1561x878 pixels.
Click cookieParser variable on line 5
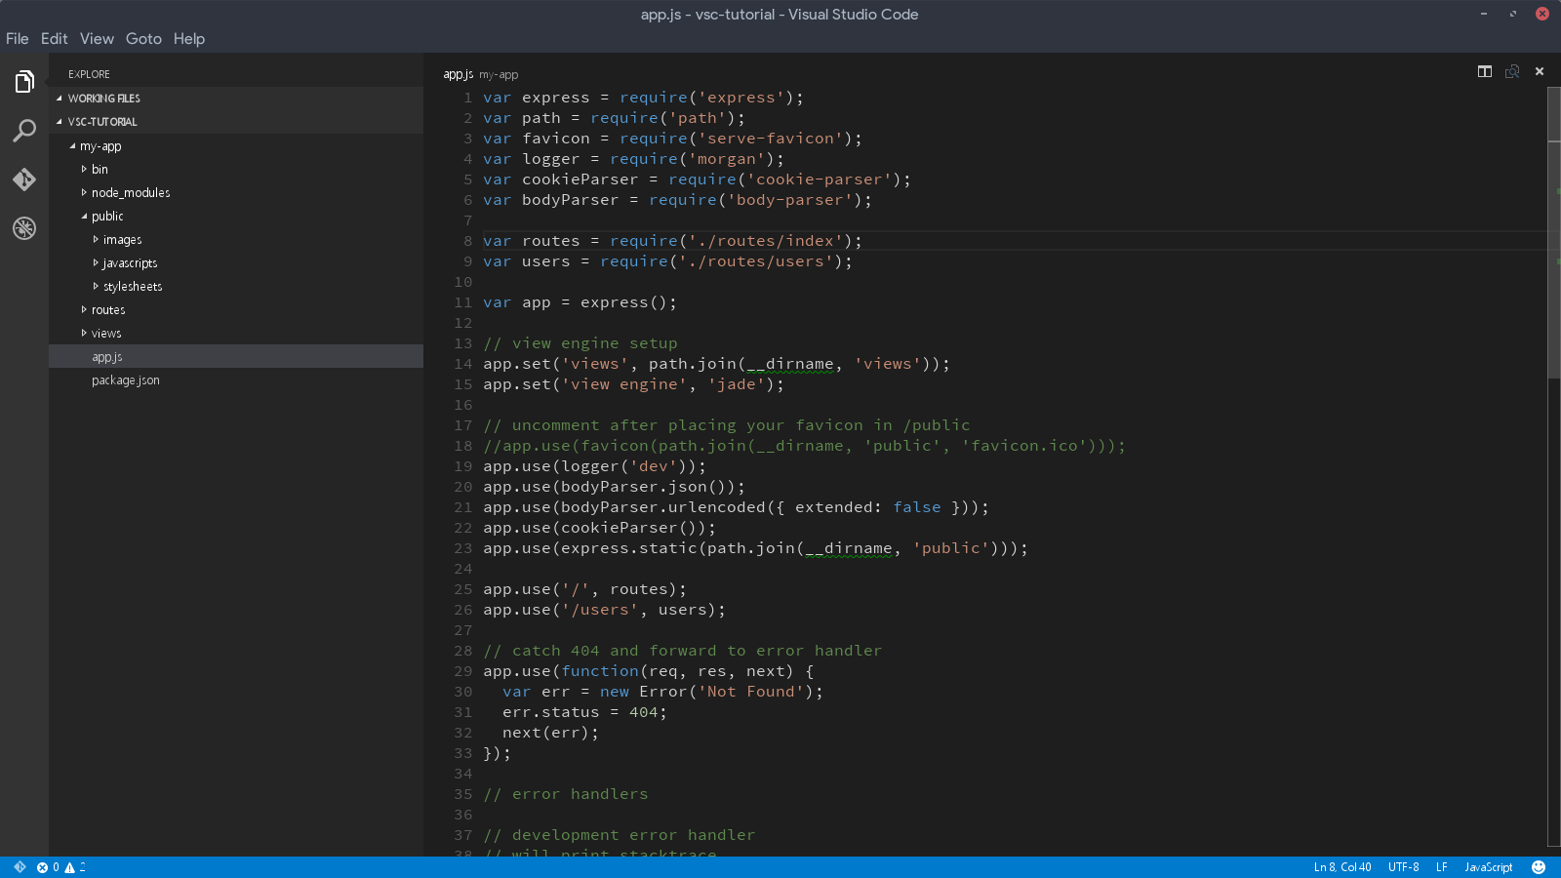(580, 180)
